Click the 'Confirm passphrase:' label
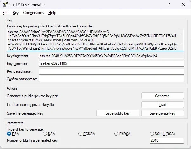191x149 pixels. click(x=22, y=79)
